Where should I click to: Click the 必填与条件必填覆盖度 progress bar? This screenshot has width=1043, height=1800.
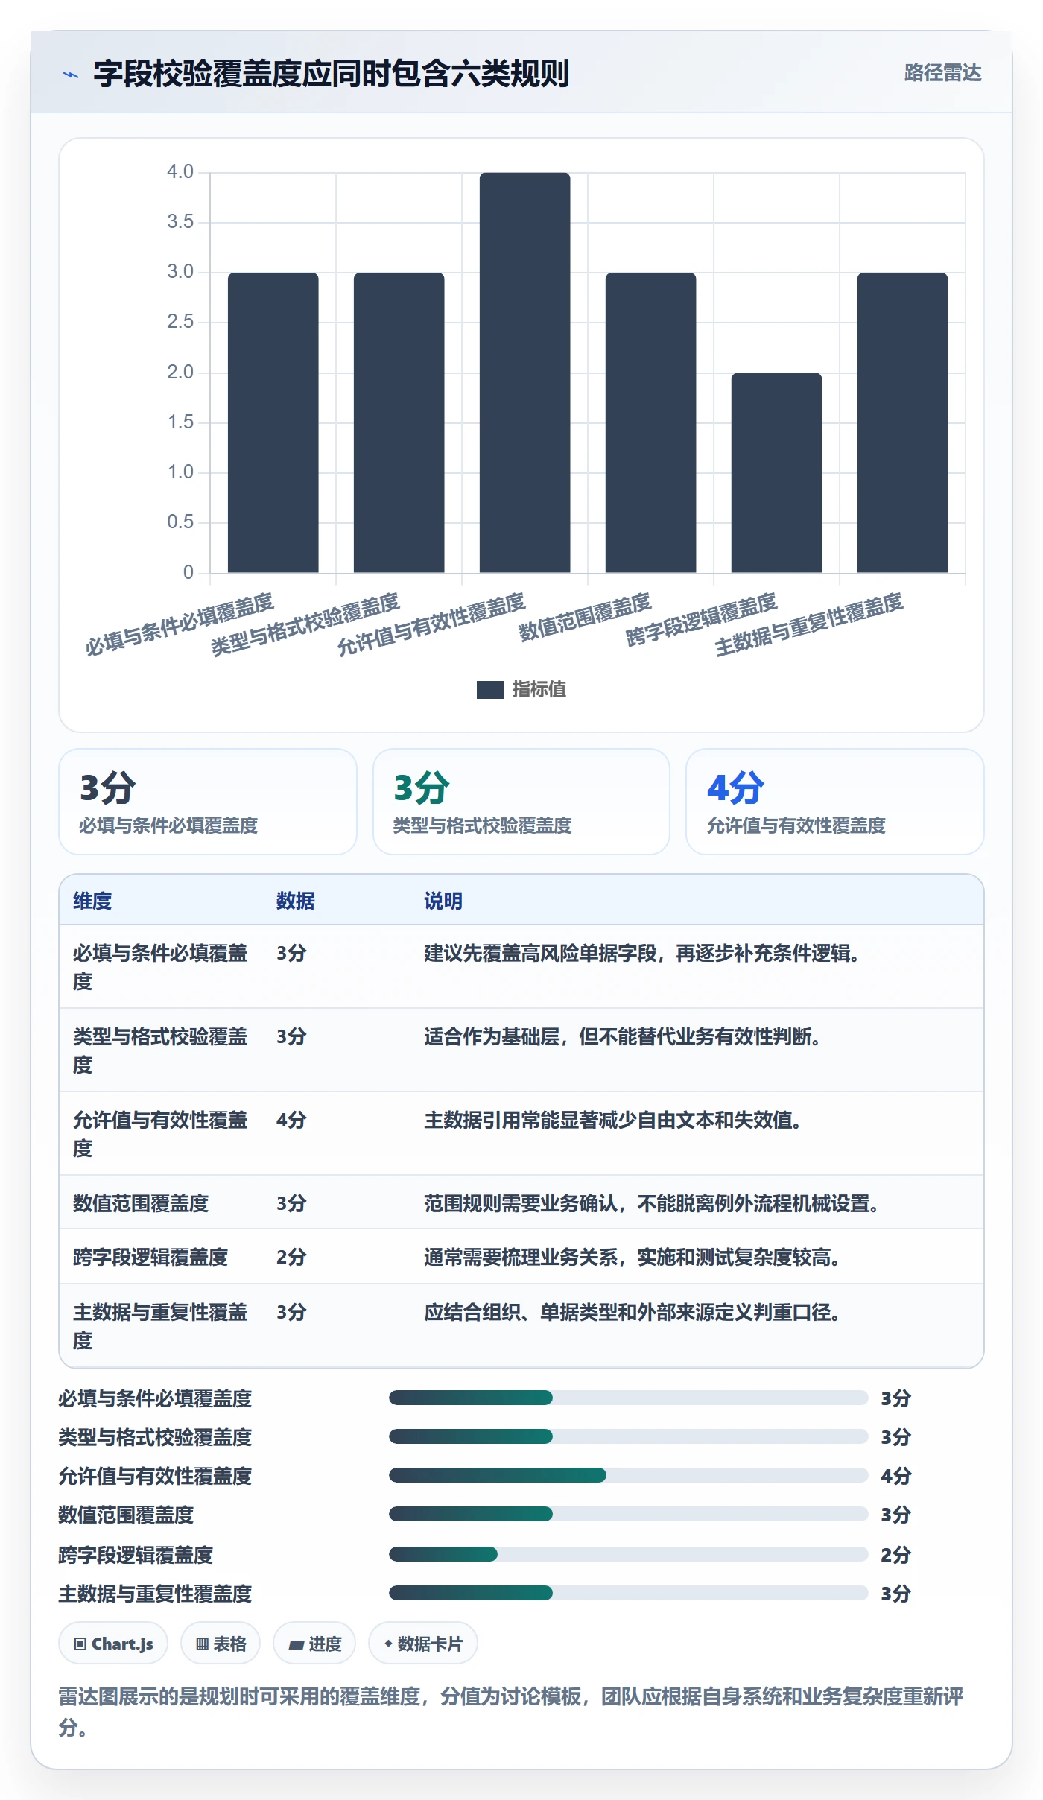[x=628, y=1398]
